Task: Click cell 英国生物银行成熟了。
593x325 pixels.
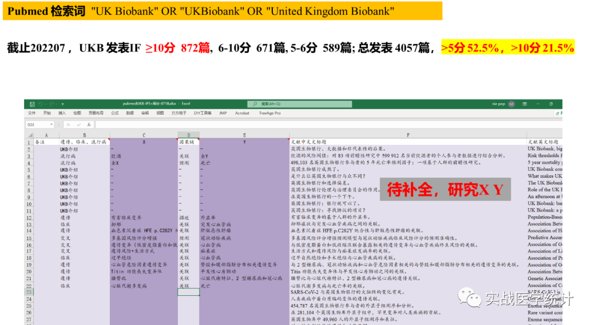Action: (408, 170)
